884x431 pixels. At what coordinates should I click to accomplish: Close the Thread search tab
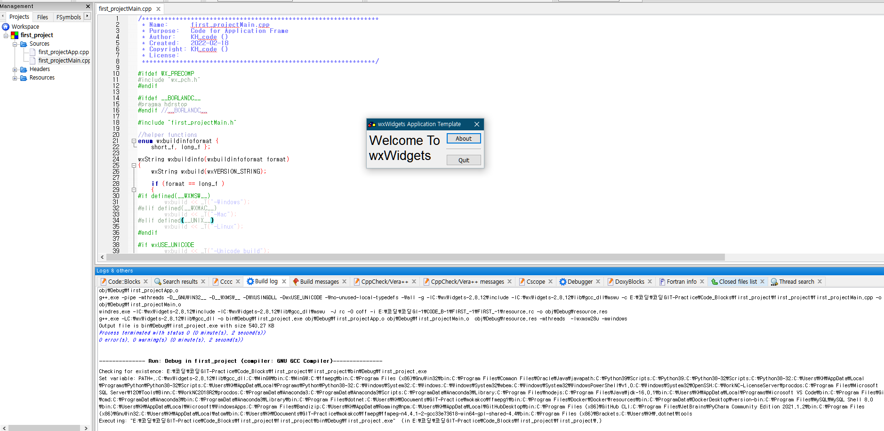click(x=820, y=281)
